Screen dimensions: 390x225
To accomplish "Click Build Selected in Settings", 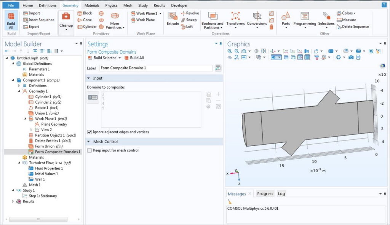I will pyautogui.click(x=104, y=58).
